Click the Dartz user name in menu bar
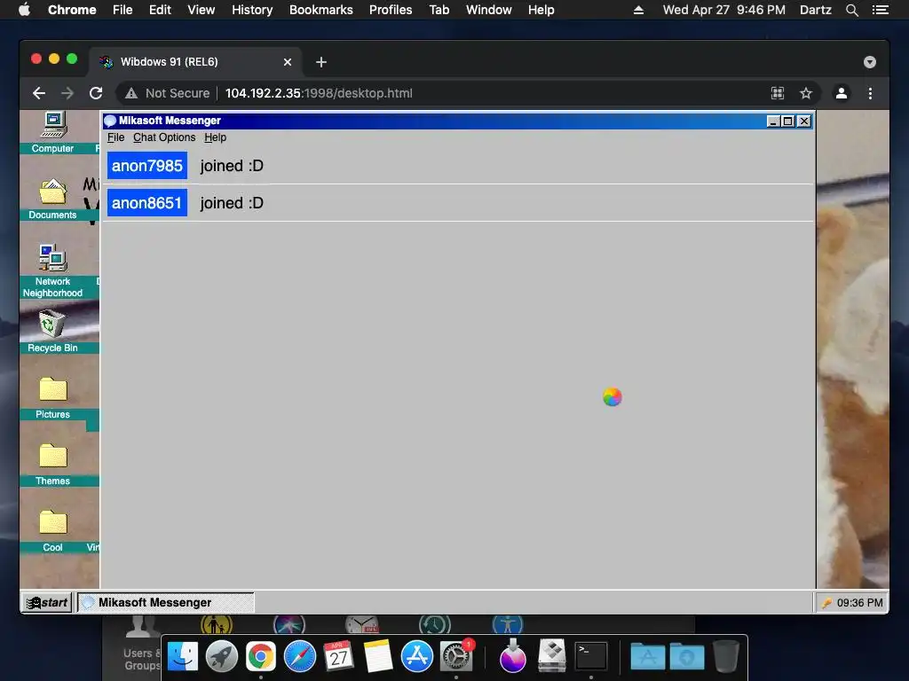 [815, 10]
